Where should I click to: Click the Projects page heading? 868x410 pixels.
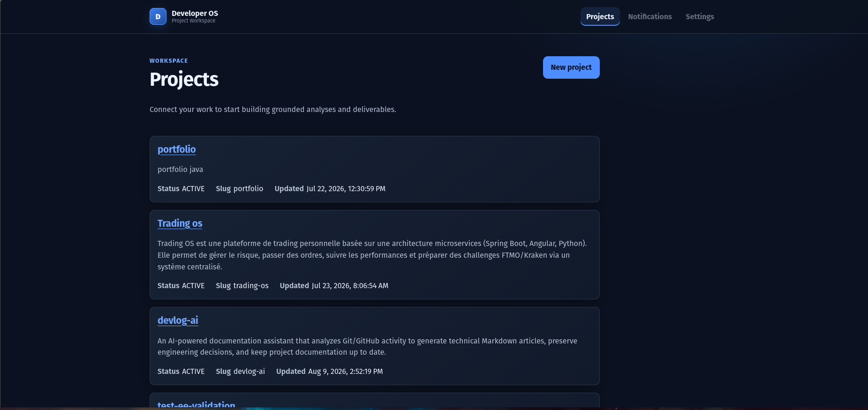[184, 79]
